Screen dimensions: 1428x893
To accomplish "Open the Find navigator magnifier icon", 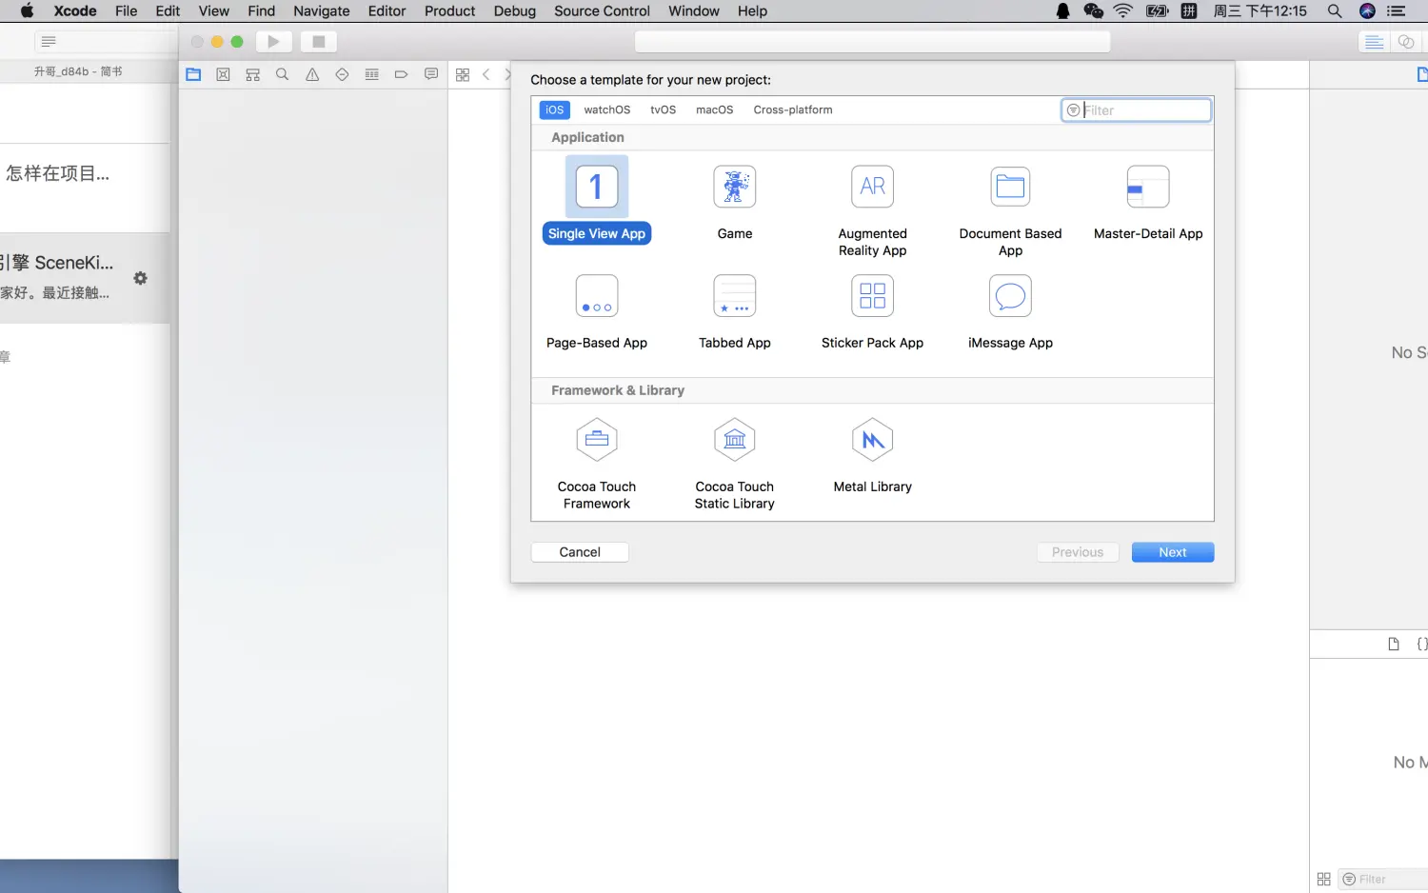I will (282, 74).
